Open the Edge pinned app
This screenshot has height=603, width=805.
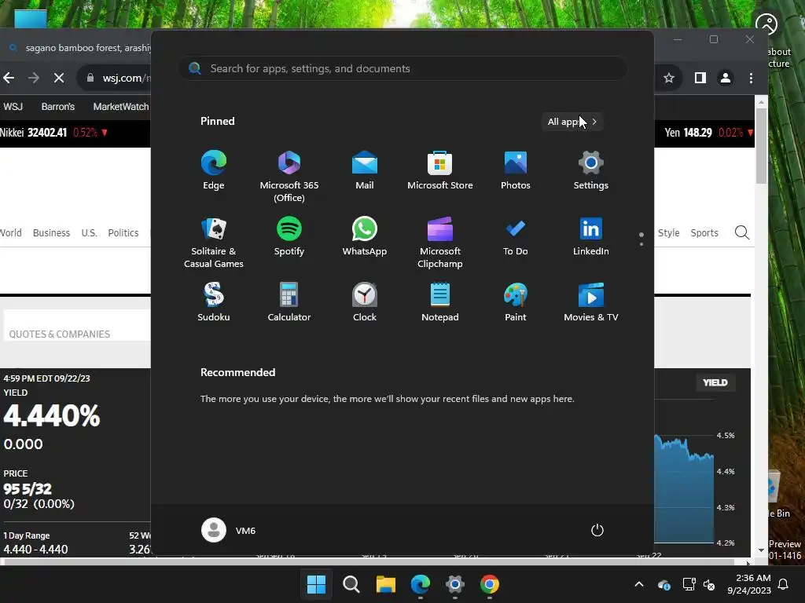pos(214,170)
